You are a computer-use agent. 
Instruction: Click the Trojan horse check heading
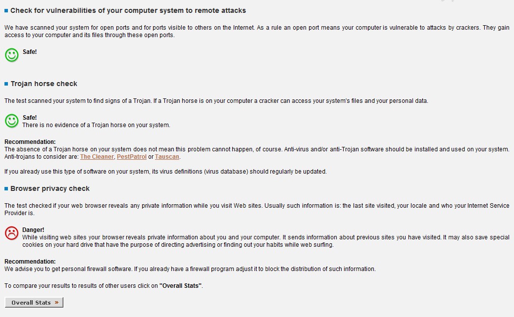pos(44,84)
